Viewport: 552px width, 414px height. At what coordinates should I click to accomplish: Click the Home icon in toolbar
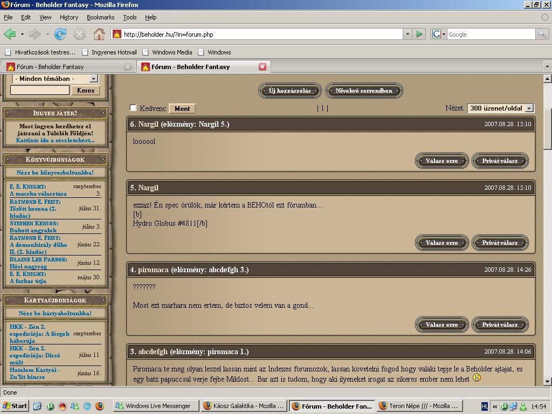[99, 34]
